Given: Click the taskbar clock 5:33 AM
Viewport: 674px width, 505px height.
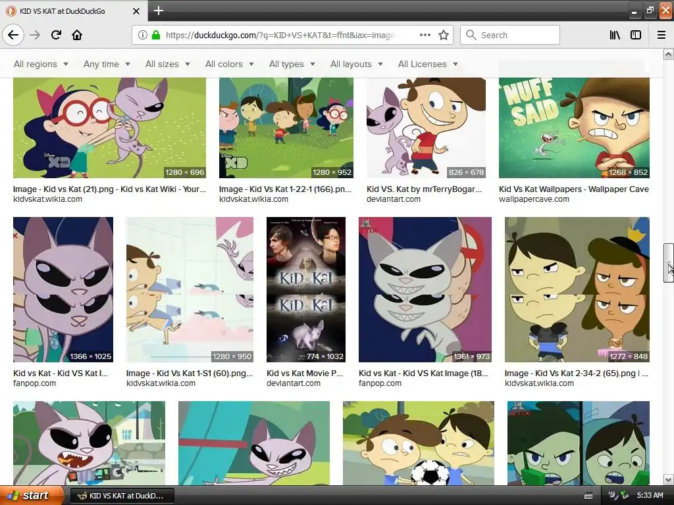Looking at the screenshot, I should tap(650, 496).
